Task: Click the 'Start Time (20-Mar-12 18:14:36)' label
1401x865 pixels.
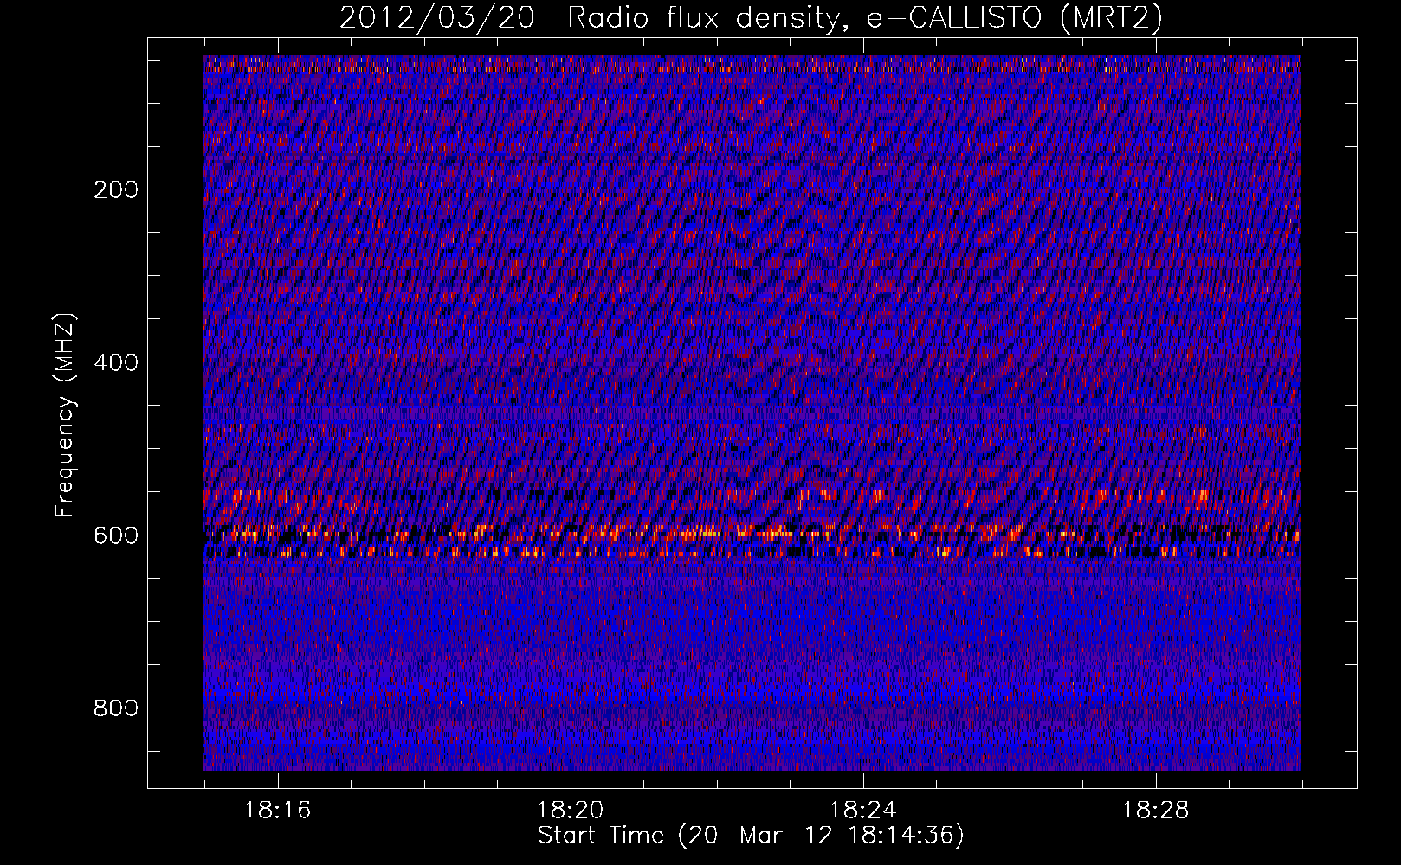Action: click(751, 836)
